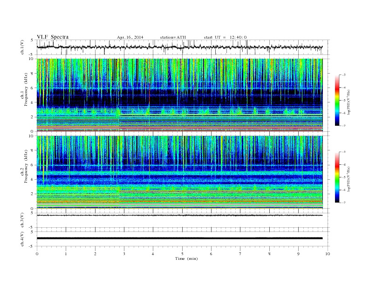Click the "Time (min)" x-axis label

[186, 258]
